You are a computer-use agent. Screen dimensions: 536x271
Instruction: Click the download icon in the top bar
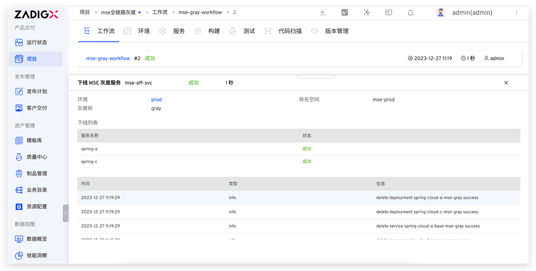click(x=322, y=13)
